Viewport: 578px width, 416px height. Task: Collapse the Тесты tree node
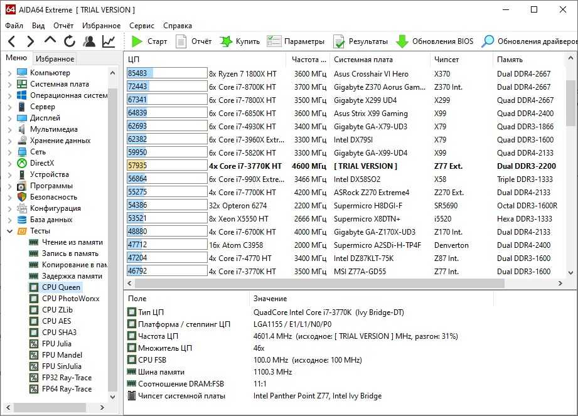click(x=9, y=231)
